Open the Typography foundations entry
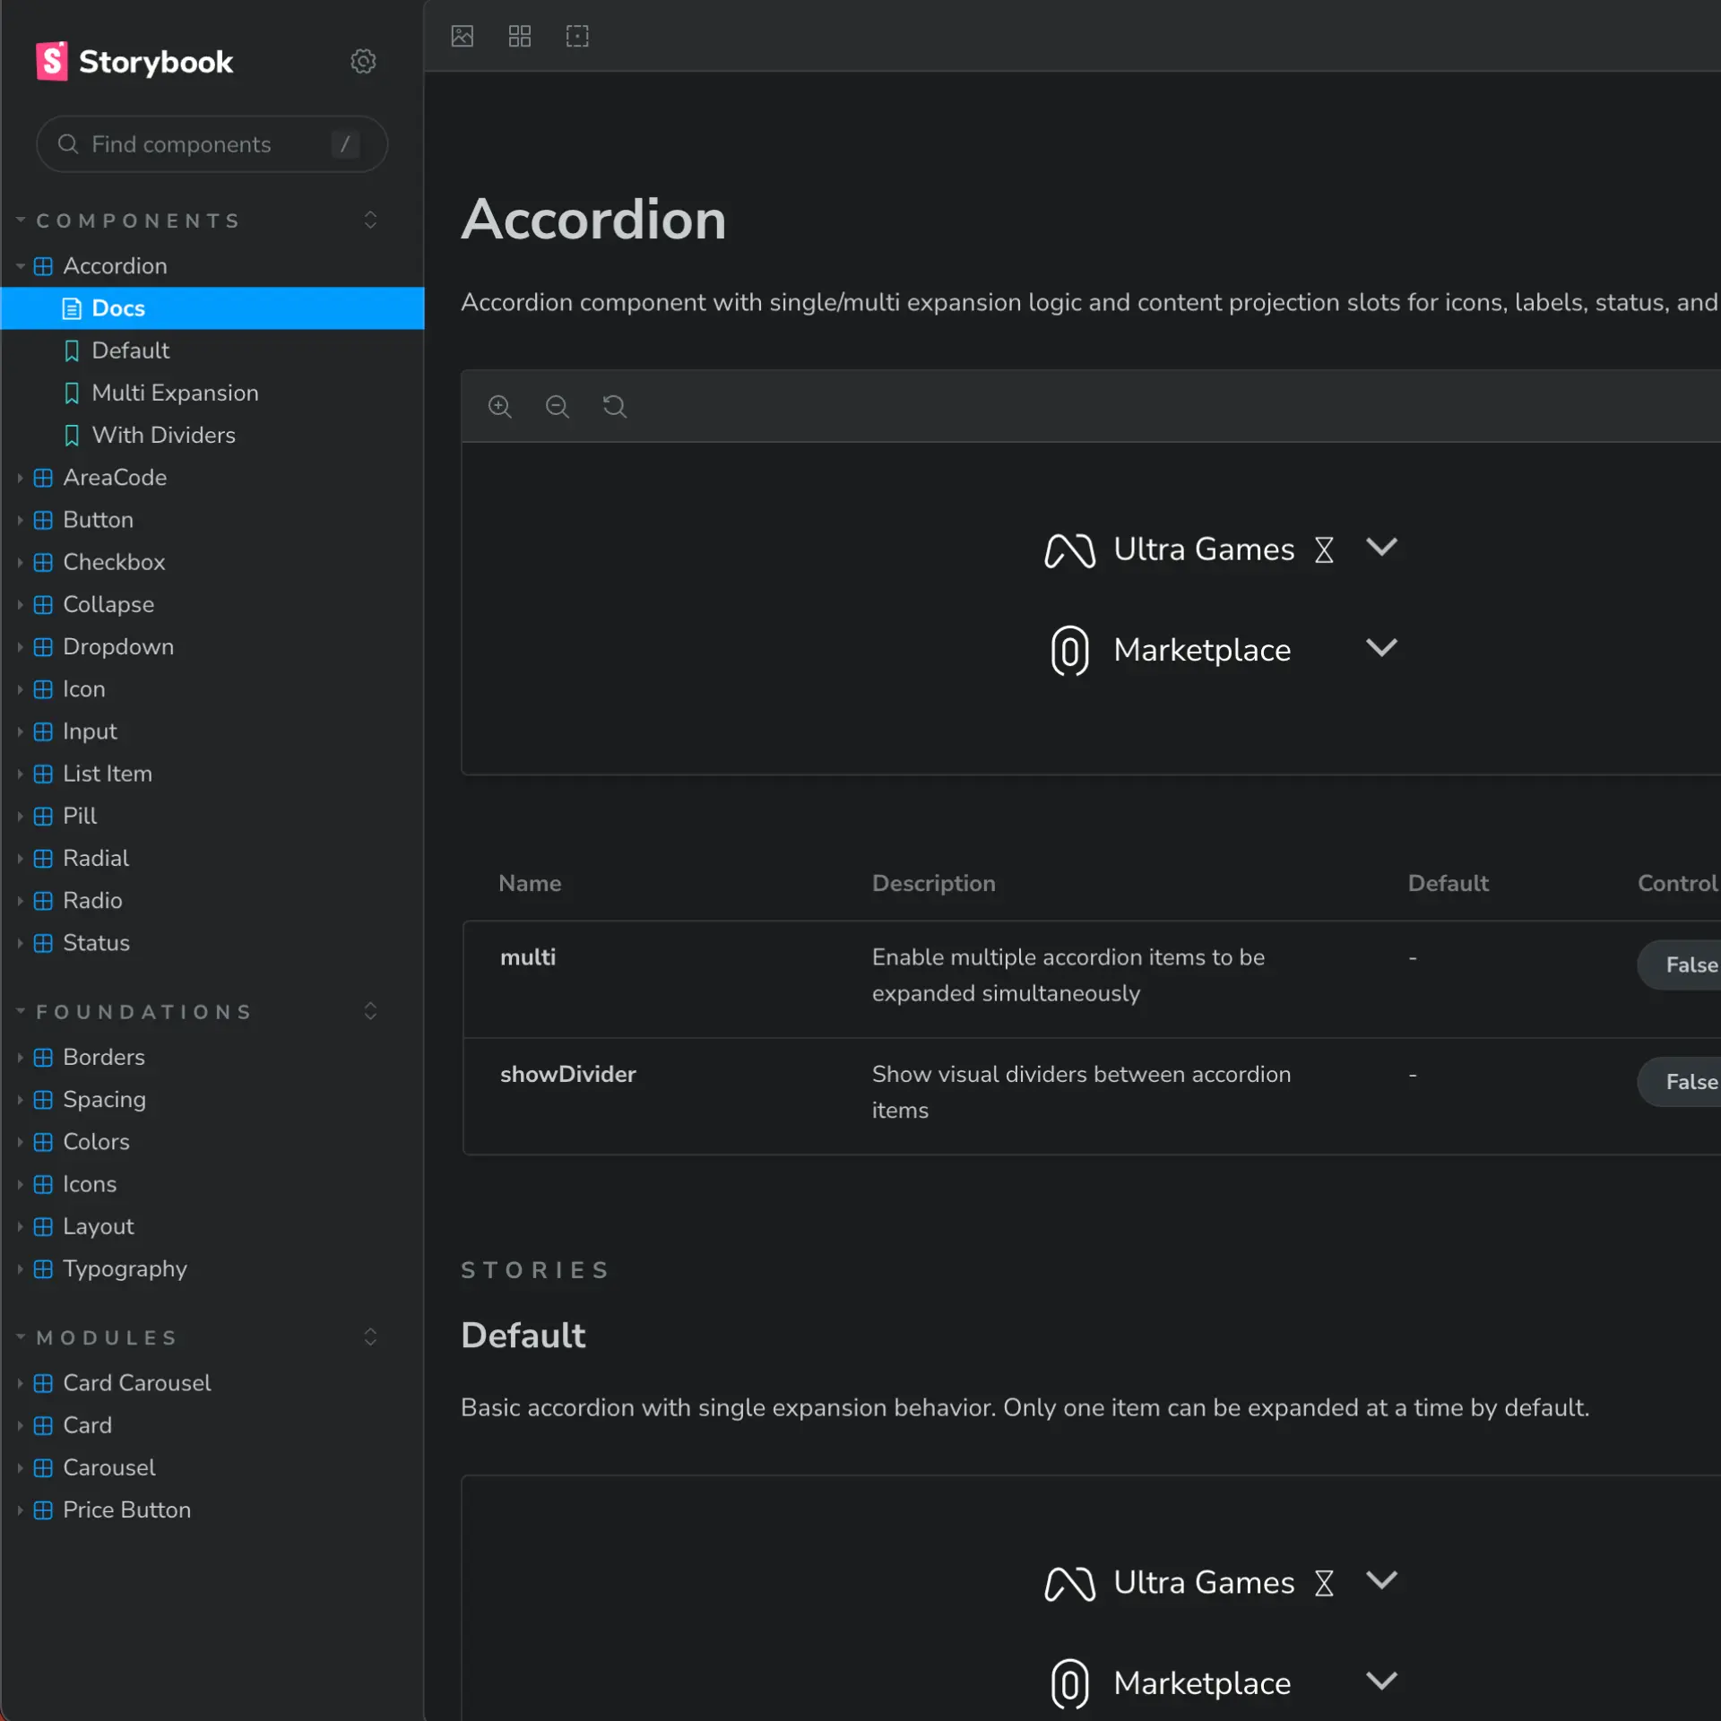 pos(125,1268)
